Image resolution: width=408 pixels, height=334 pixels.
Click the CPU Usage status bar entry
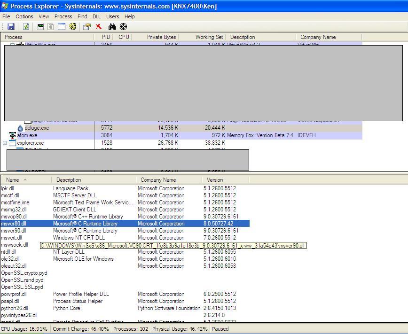pos(24,329)
